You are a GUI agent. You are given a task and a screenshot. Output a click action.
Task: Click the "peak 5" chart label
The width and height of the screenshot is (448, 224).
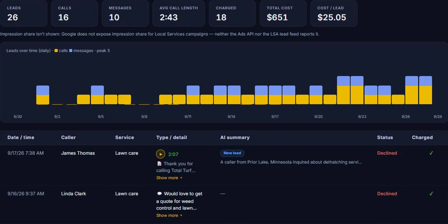click(x=103, y=51)
